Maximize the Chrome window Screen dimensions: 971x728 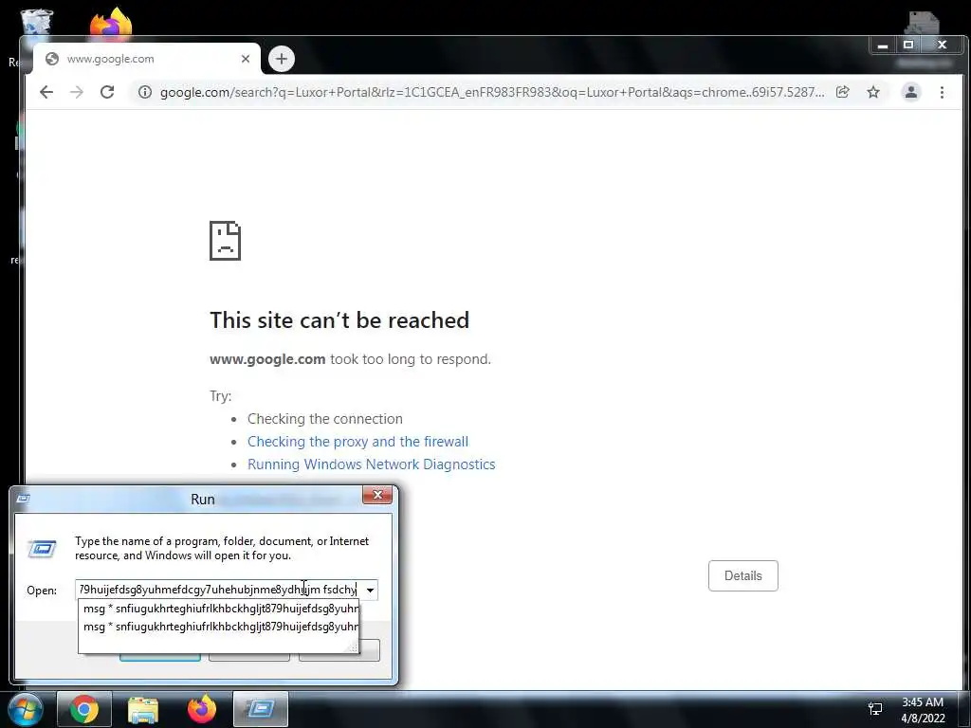908,45
